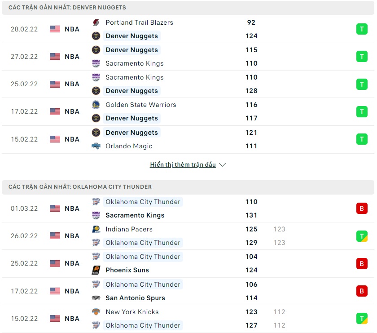Open the Sacramento Kings link in the 25.02.22 match
Viewport: 377px width, 333px height.
coord(134,77)
